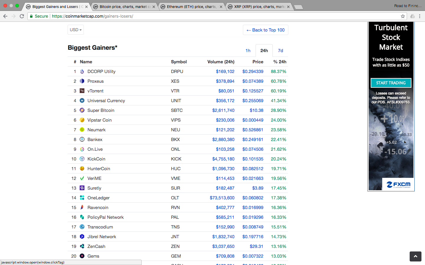This screenshot has width=425, height=265.
Task: Click the Proxeus coin icon
Action: tap(82, 81)
